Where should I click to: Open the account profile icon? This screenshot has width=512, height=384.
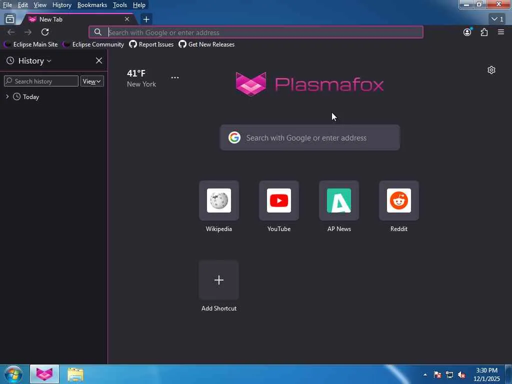pos(467,32)
